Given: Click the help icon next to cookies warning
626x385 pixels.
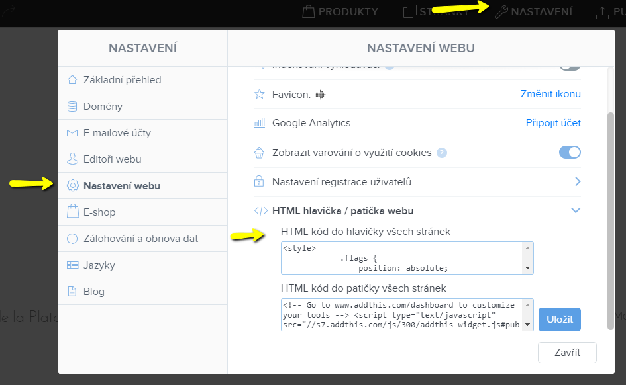Looking at the screenshot, I should [442, 153].
